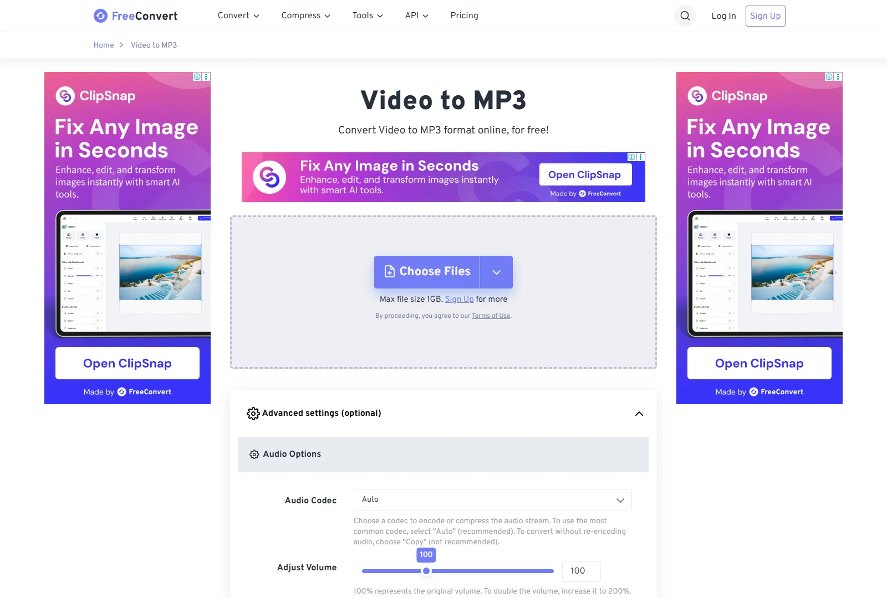This screenshot has width=887, height=598.
Task: Expand the Choose Files source dropdown arrow
Action: click(497, 272)
